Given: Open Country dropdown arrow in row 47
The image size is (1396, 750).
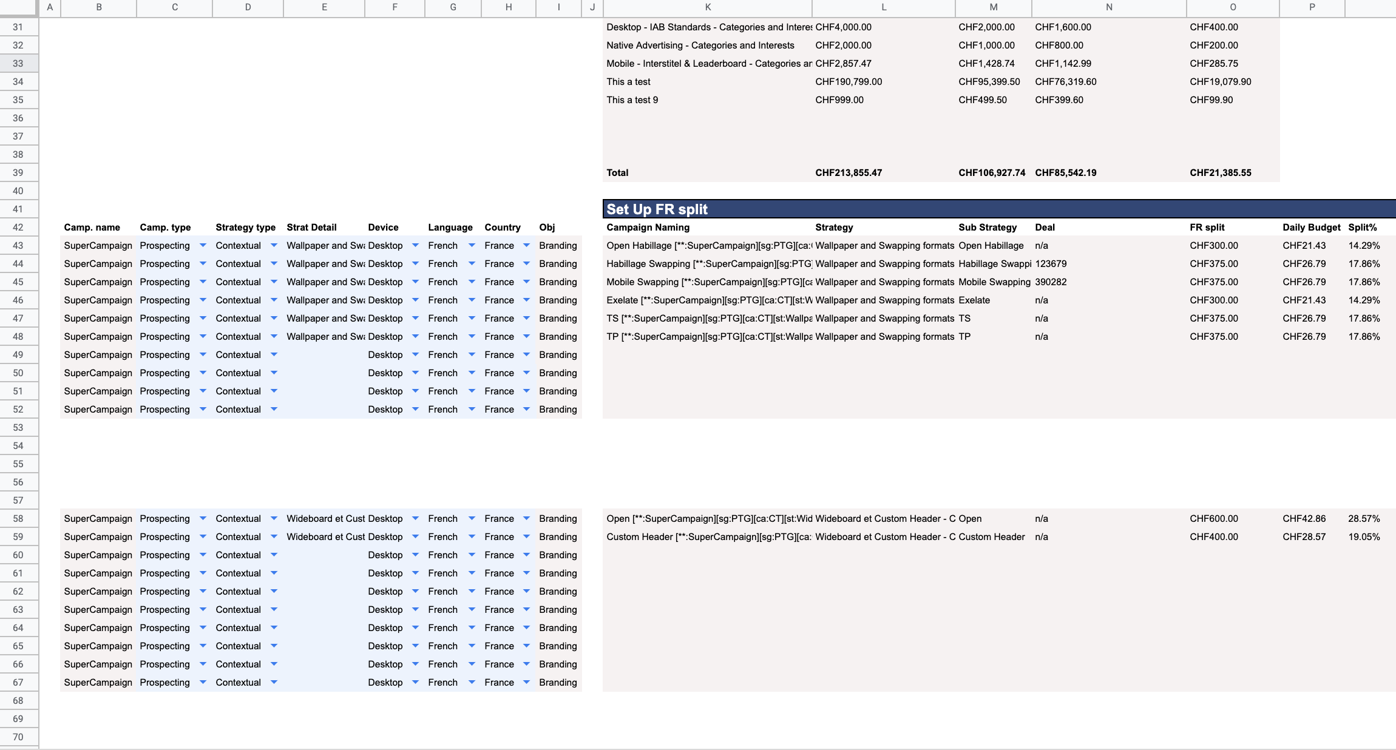Looking at the screenshot, I should (526, 319).
